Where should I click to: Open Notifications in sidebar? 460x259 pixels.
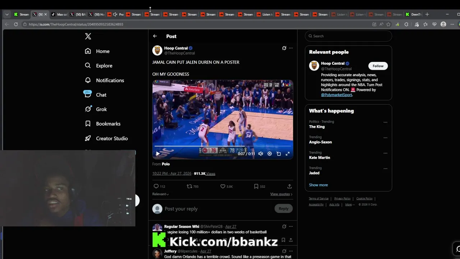pyautogui.click(x=104, y=80)
